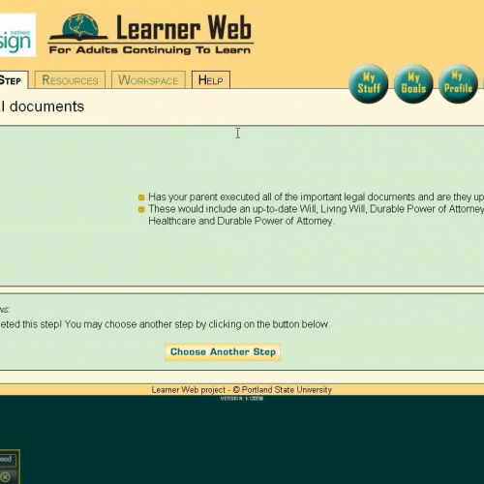
Task: Click the Learner Web project Portland State footer
Action: pos(242,390)
